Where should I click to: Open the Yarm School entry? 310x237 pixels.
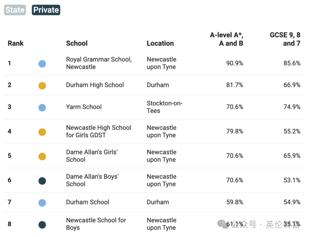pos(84,107)
